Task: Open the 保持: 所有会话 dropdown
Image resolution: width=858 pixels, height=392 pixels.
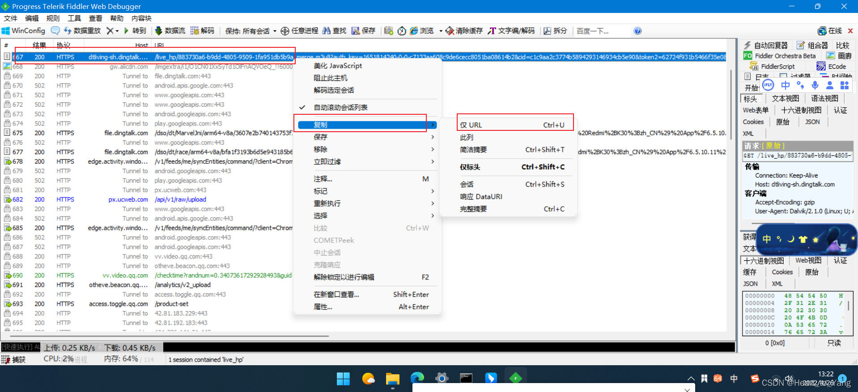Action: coord(251,31)
